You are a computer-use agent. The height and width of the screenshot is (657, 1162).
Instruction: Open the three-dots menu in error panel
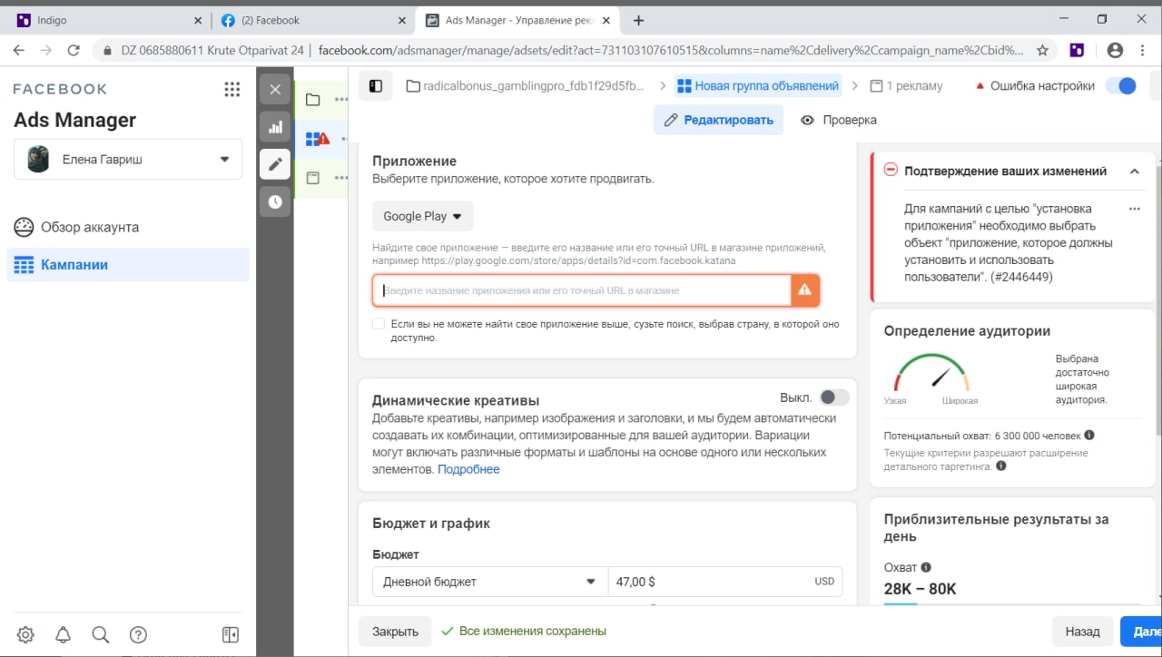tap(1134, 209)
